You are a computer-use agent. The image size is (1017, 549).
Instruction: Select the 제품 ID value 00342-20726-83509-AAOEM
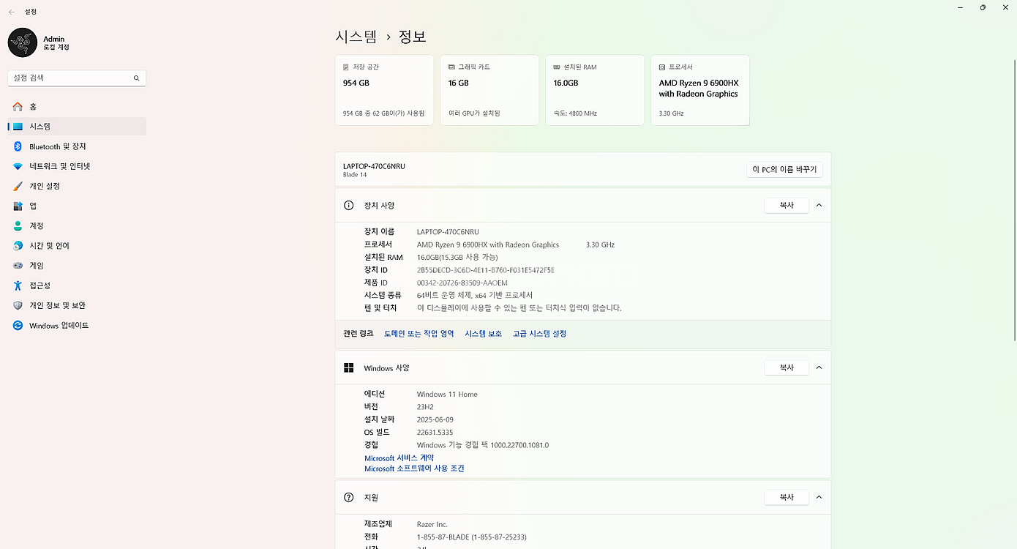[x=462, y=283]
